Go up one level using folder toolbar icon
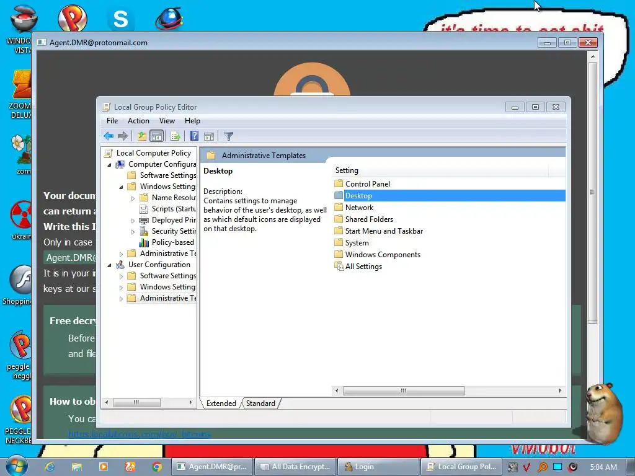Screen dimensions: 635x476 click(142, 136)
